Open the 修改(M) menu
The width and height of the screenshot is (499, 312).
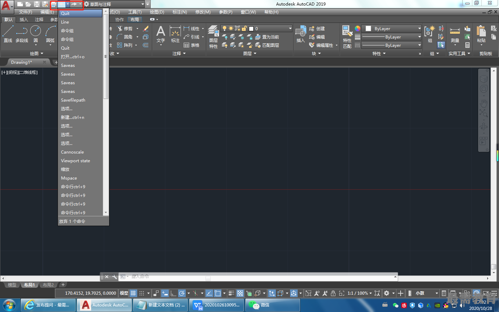click(203, 12)
